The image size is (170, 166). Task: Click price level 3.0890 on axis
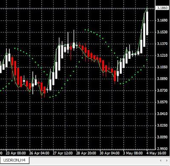click(162, 79)
